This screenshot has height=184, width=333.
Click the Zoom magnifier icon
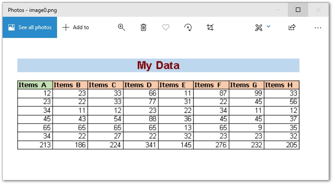tap(122, 27)
